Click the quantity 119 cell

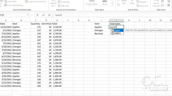36,53
